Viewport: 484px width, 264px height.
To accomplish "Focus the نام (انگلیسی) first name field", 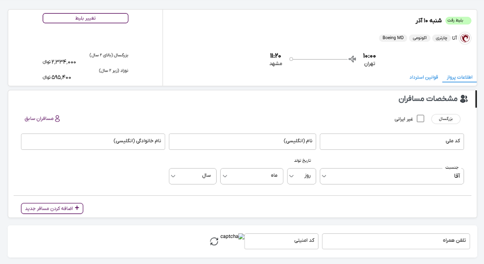I will (242, 141).
